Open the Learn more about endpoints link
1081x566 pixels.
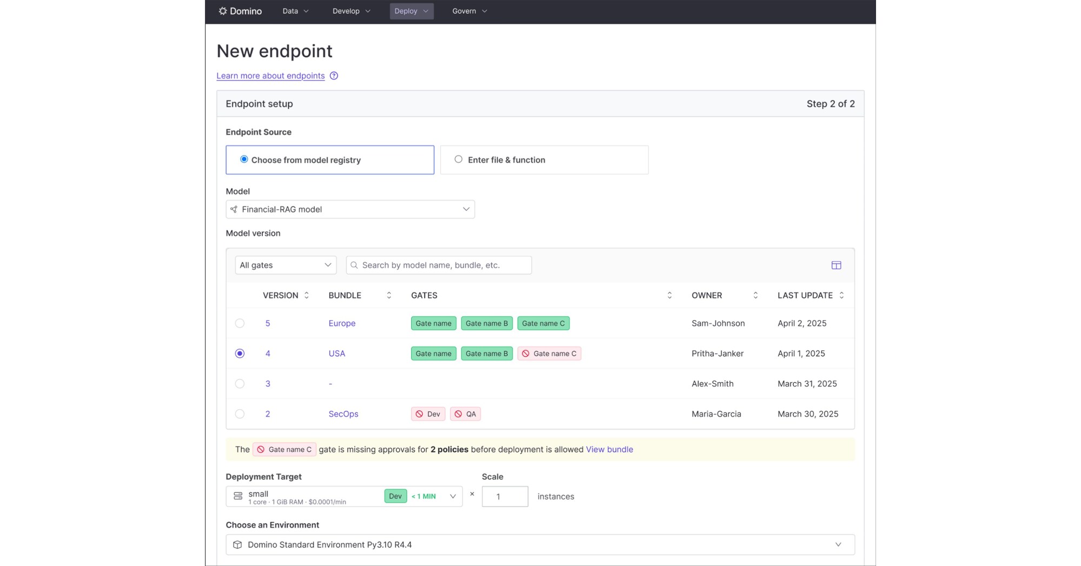(270, 76)
